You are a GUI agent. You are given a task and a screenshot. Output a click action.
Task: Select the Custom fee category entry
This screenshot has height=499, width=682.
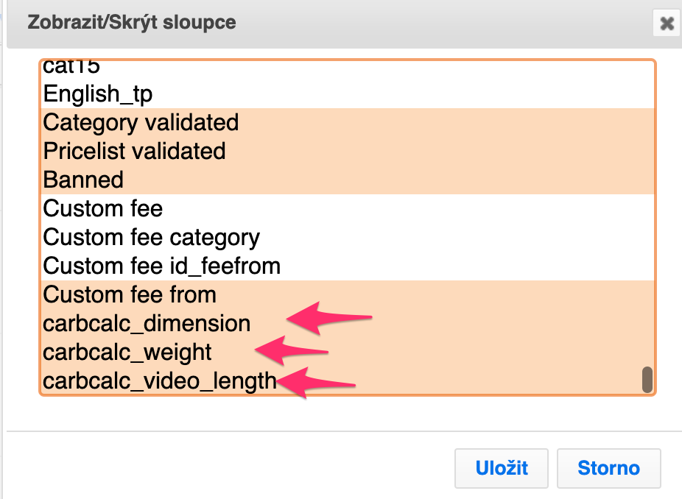[151, 237]
